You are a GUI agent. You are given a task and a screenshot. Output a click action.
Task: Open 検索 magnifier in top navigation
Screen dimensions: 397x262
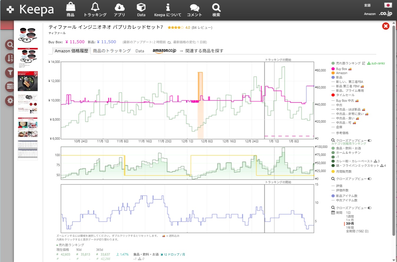[x=216, y=9]
